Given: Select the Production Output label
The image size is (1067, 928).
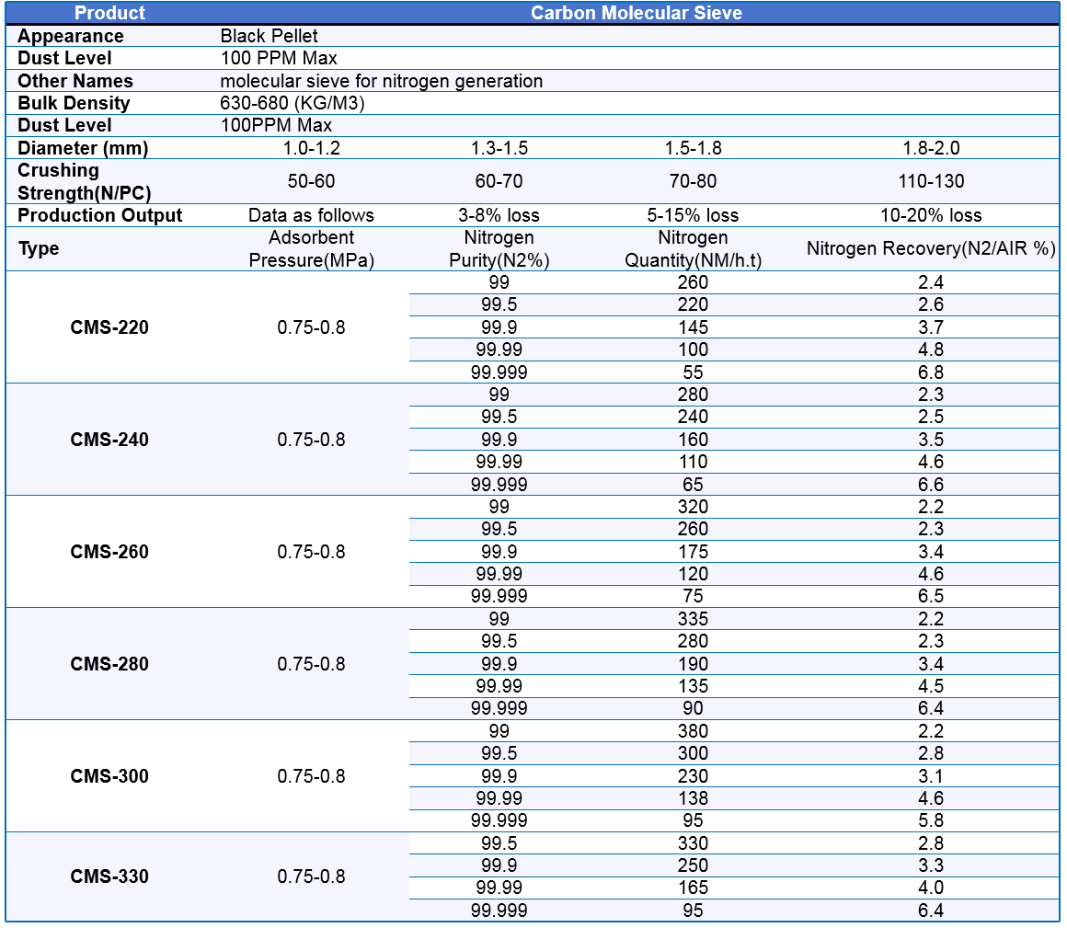Looking at the screenshot, I should (x=100, y=215).
